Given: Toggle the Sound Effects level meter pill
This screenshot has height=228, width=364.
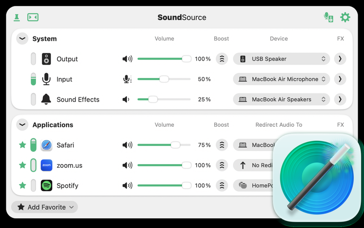Looking at the screenshot, I should pyautogui.click(x=33, y=99).
